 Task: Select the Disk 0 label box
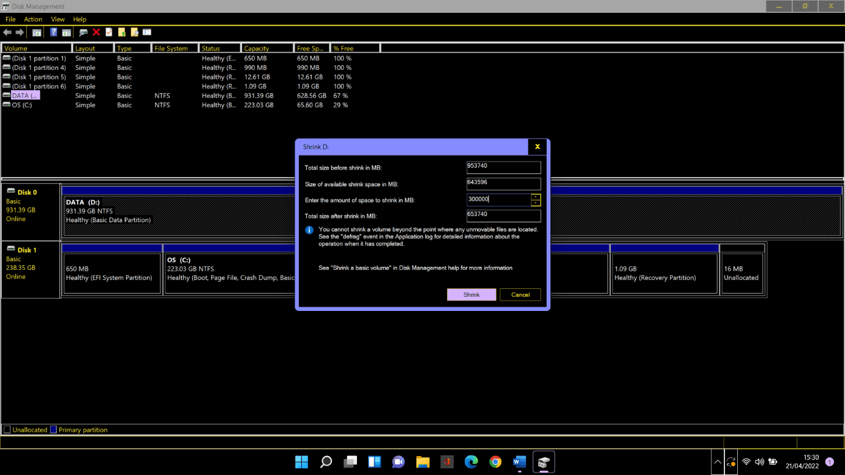click(31, 212)
